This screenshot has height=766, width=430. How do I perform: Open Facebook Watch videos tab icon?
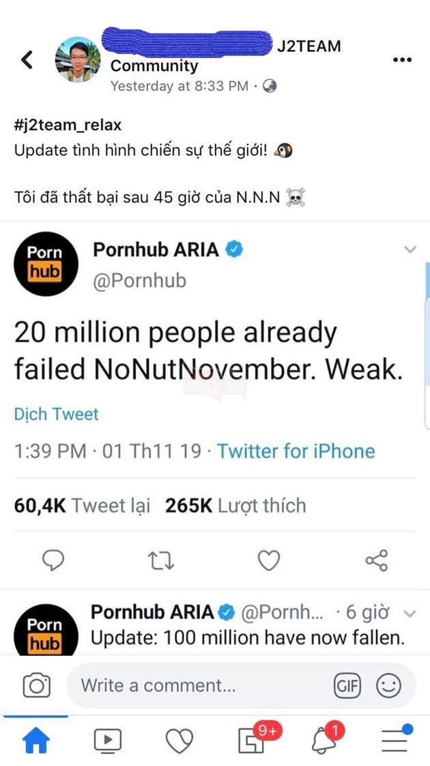[x=108, y=740]
